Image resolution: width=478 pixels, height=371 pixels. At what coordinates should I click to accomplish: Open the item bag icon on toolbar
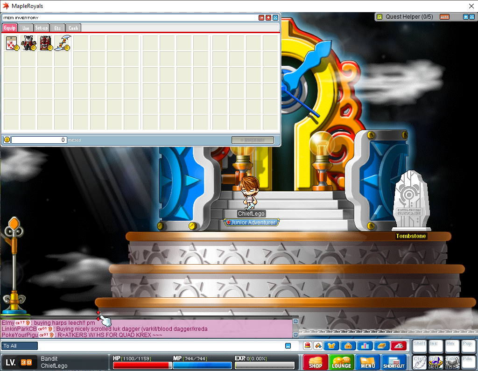click(x=348, y=346)
